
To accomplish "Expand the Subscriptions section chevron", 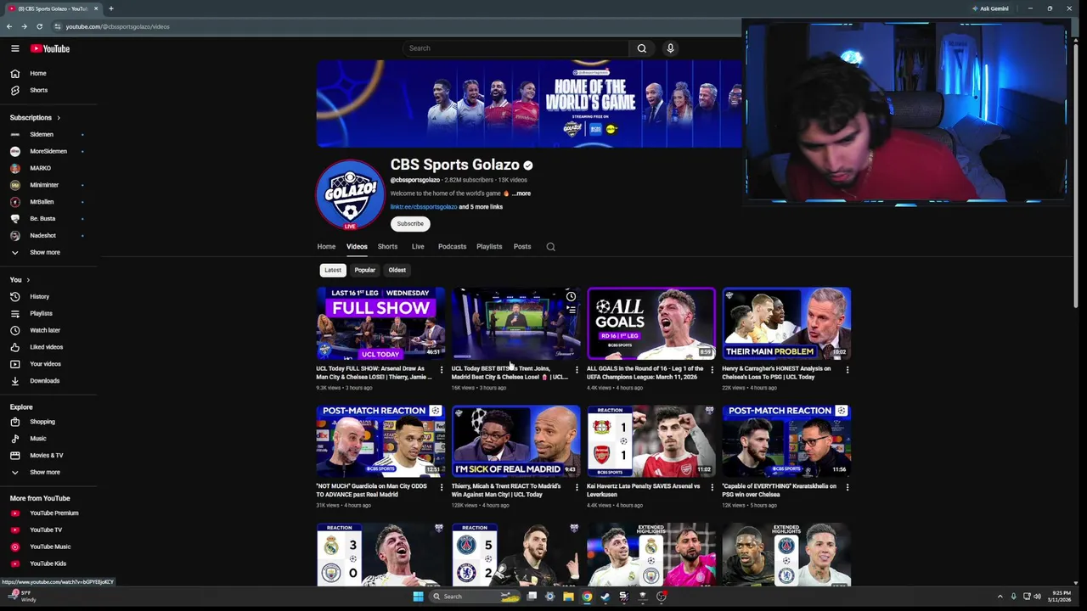I will pos(59,117).
